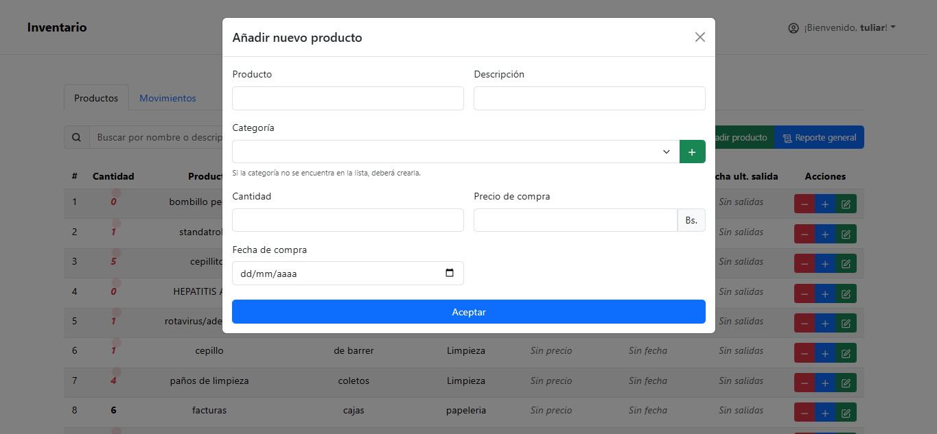Screen dimensions: 937x434
Task: Click blue plus button for row 7
Action: 825,383
